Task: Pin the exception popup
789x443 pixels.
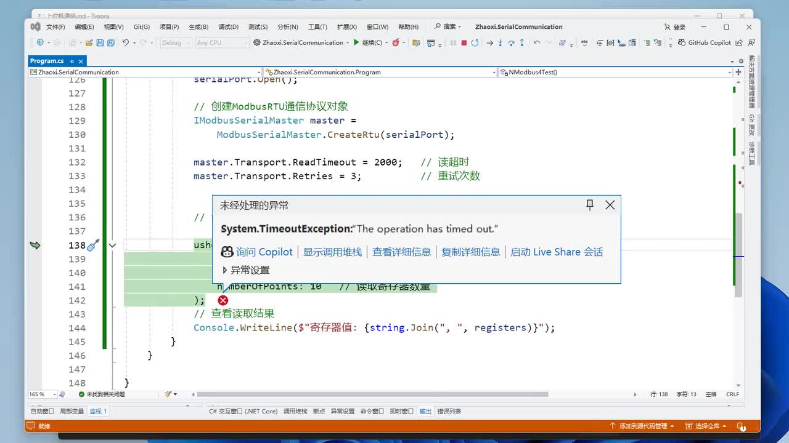Action: (590, 205)
